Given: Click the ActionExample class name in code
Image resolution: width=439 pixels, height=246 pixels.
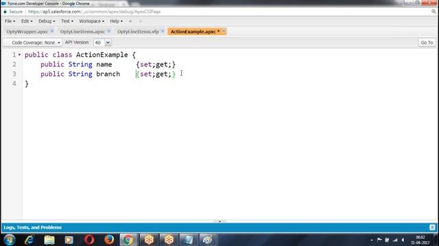Looking at the screenshot, I should pyautogui.click(x=102, y=55).
